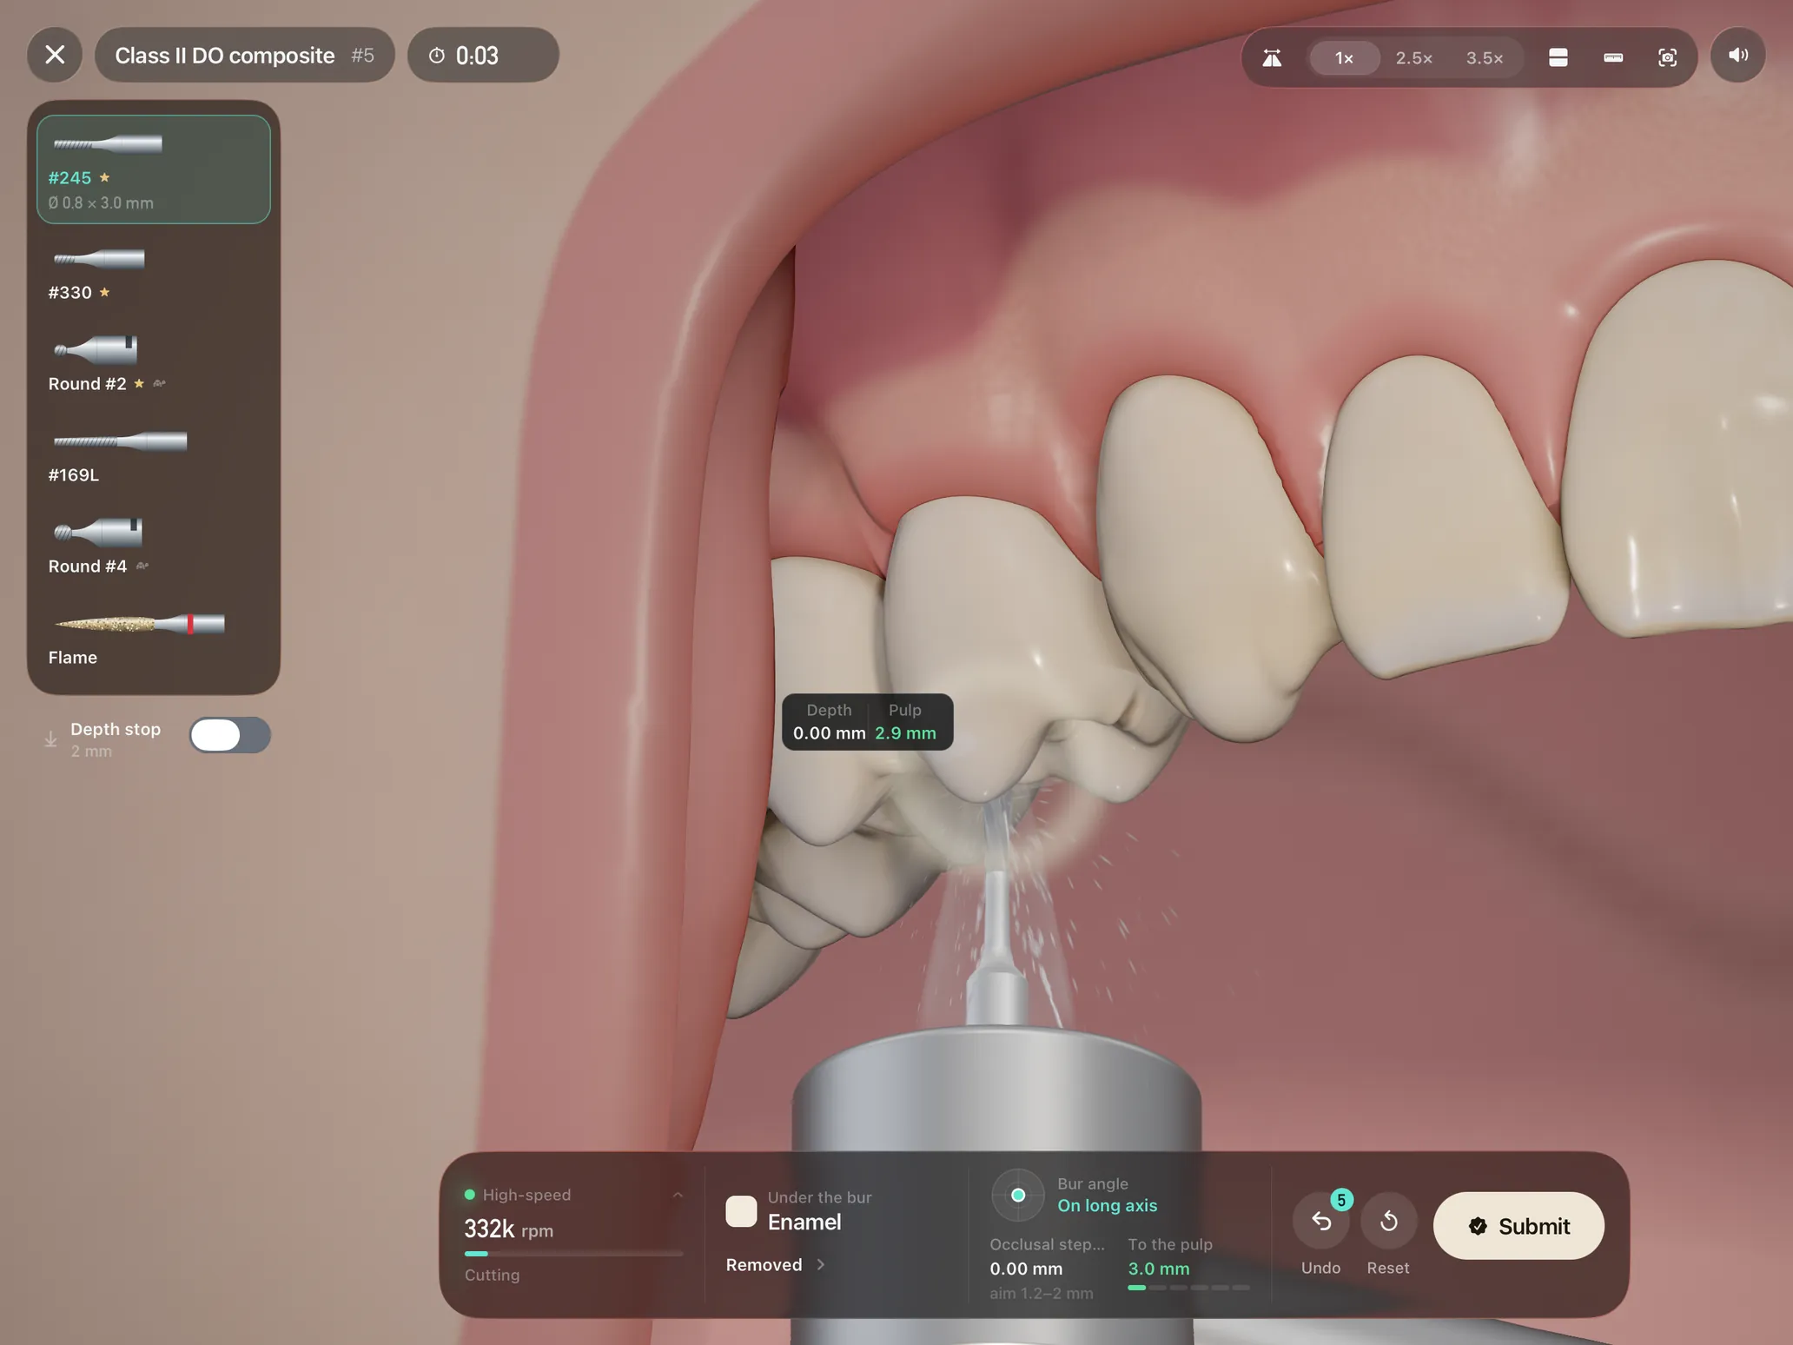The image size is (1793, 1345).
Task: Click the Class II DO composite title
Action: 225,56
